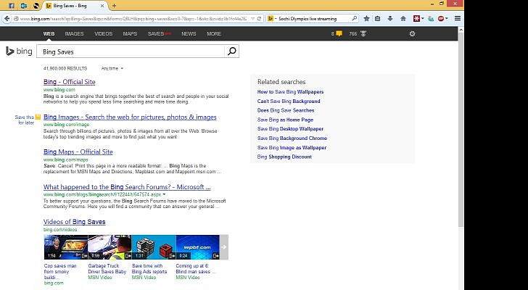528x290 pixels.
Task: Open a new tab with plus button
Action: point(114,5)
